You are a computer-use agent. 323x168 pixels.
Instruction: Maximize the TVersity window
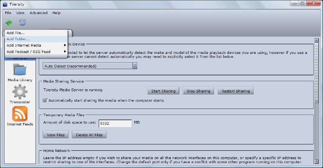(302, 3)
